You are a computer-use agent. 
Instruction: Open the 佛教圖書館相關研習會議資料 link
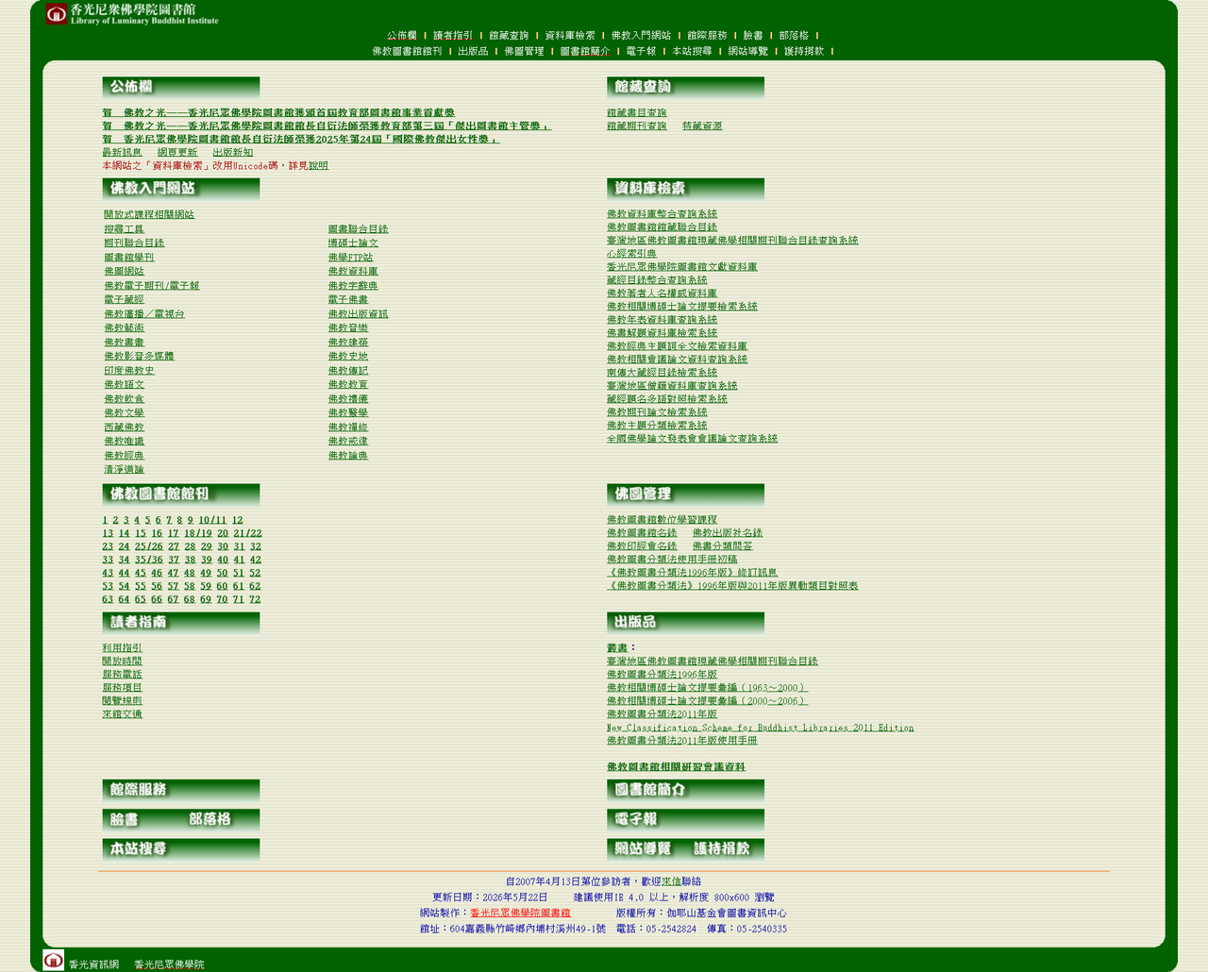676,767
